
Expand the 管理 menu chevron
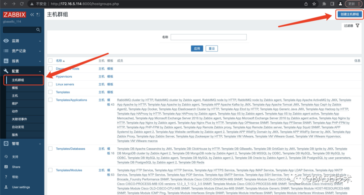pyautogui.click(x=40, y=144)
